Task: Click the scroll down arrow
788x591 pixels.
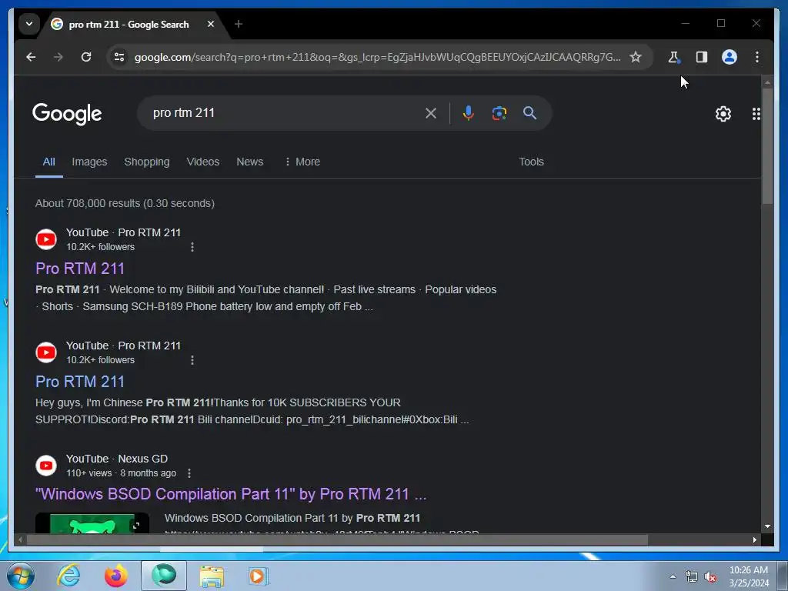Action: point(767,526)
